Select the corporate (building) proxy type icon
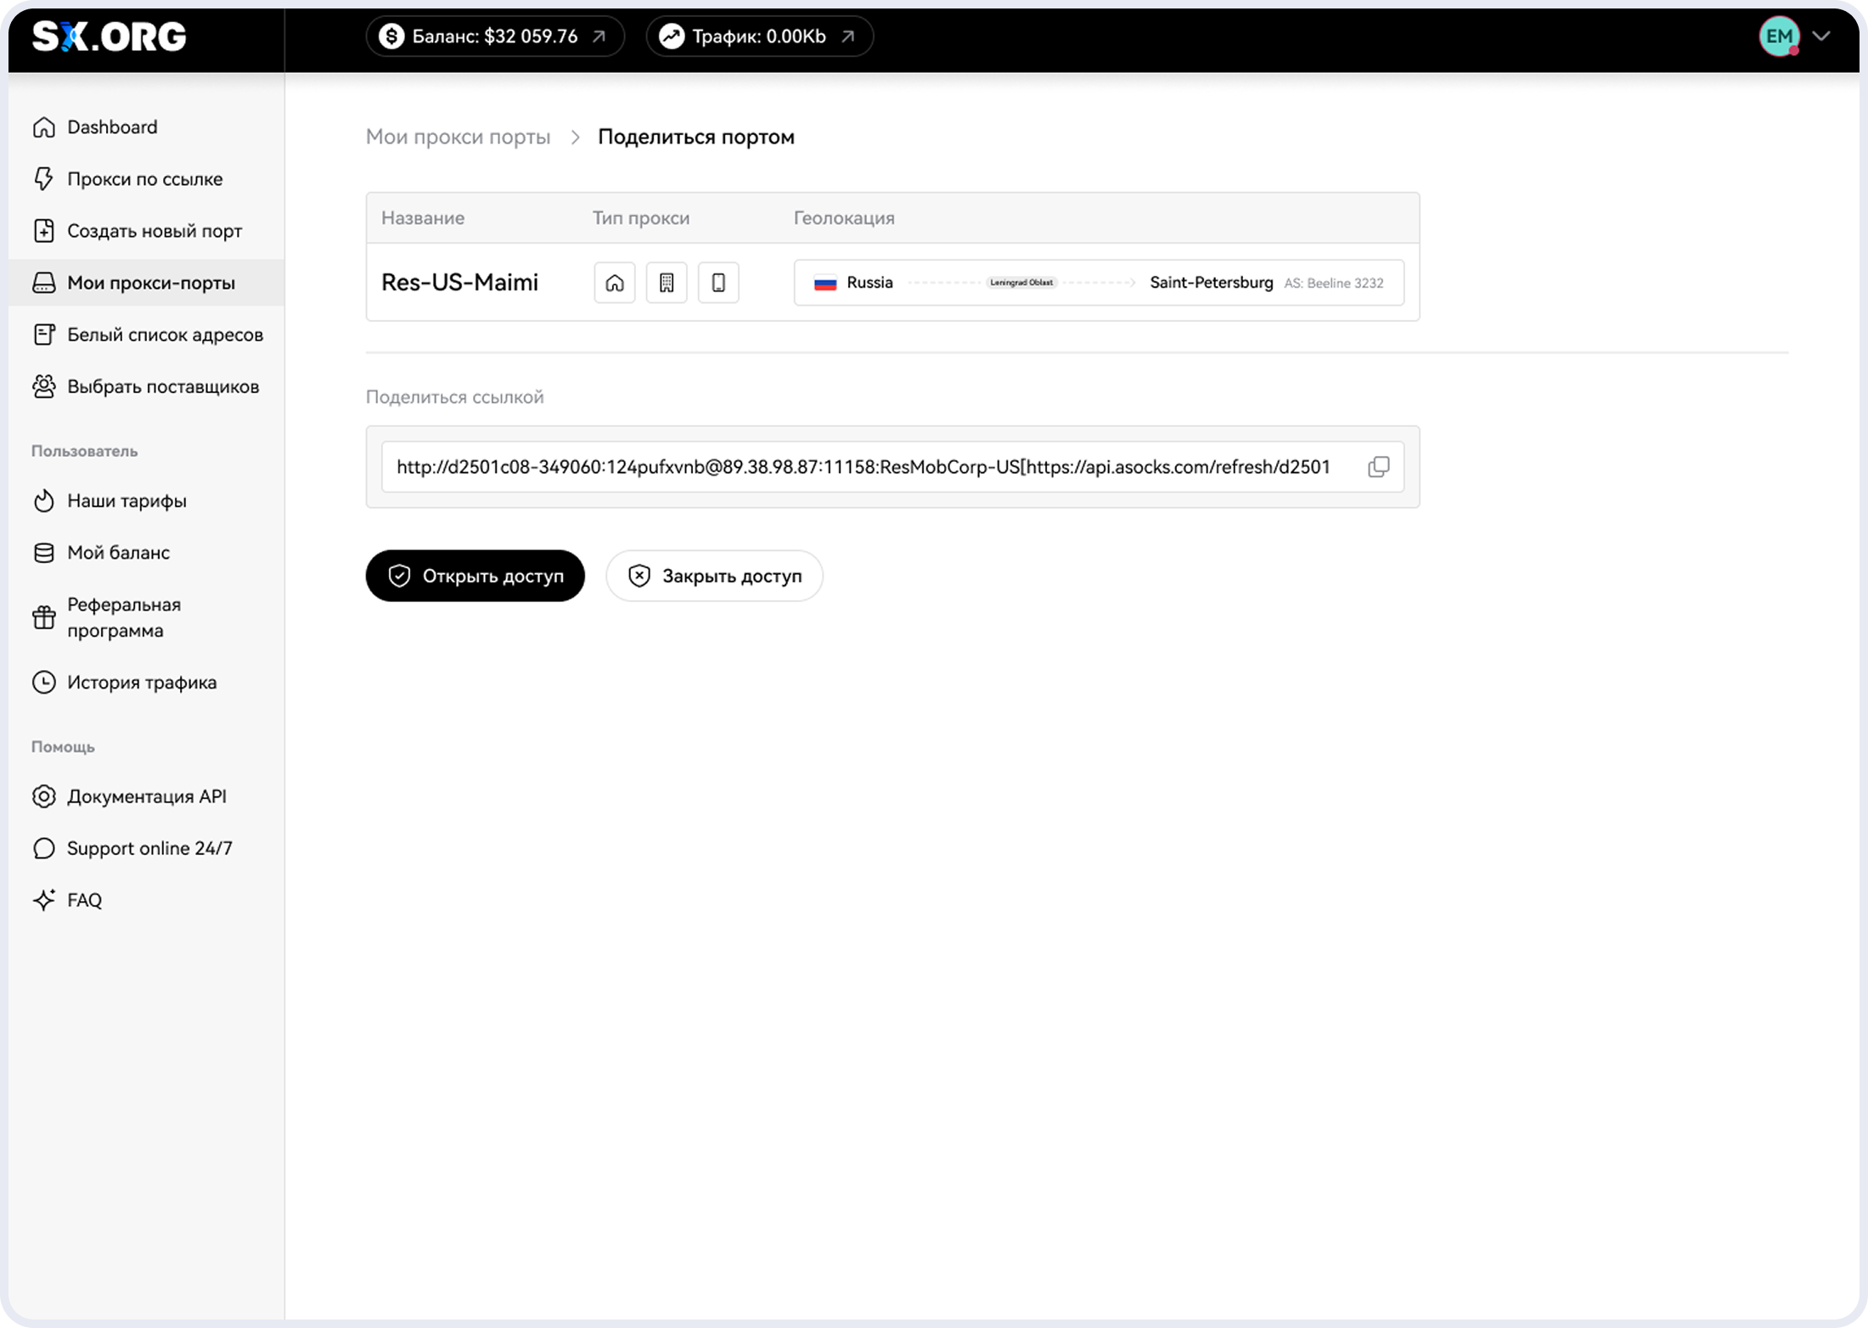1868x1328 pixels. (667, 283)
